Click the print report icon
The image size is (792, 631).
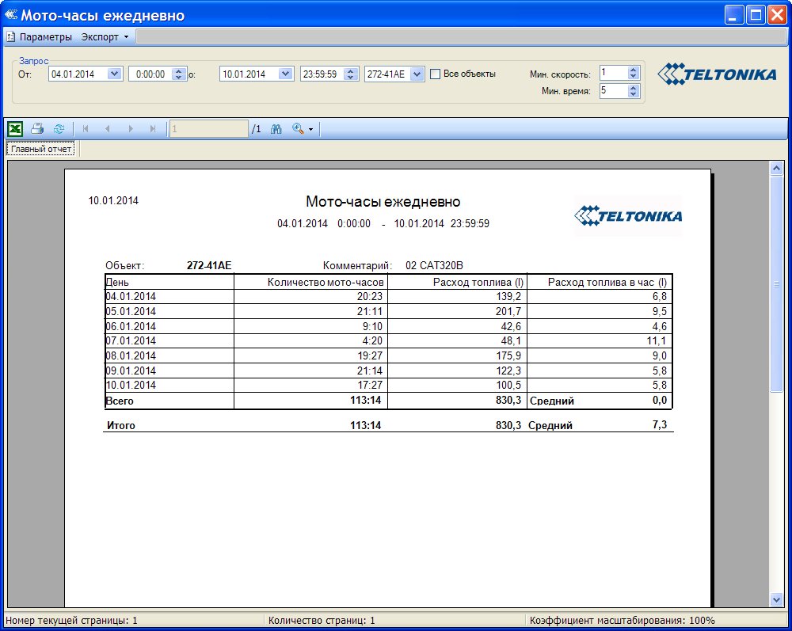[x=37, y=128]
